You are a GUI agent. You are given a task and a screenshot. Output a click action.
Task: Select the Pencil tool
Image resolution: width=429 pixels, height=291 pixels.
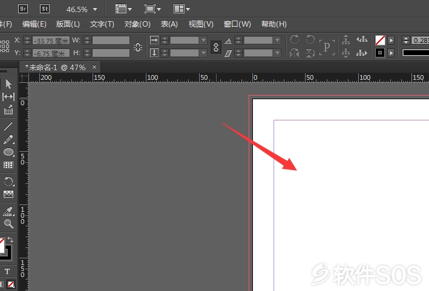click(x=8, y=140)
